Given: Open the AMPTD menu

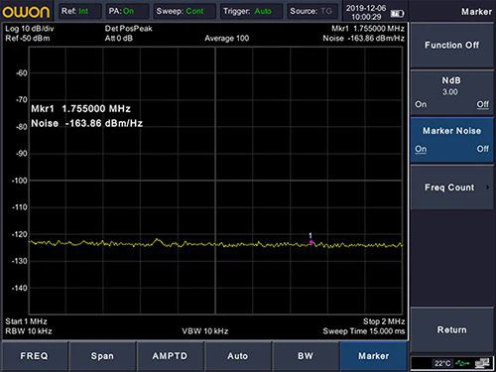Looking at the screenshot, I should pyautogui.click(x=170, y=356).
